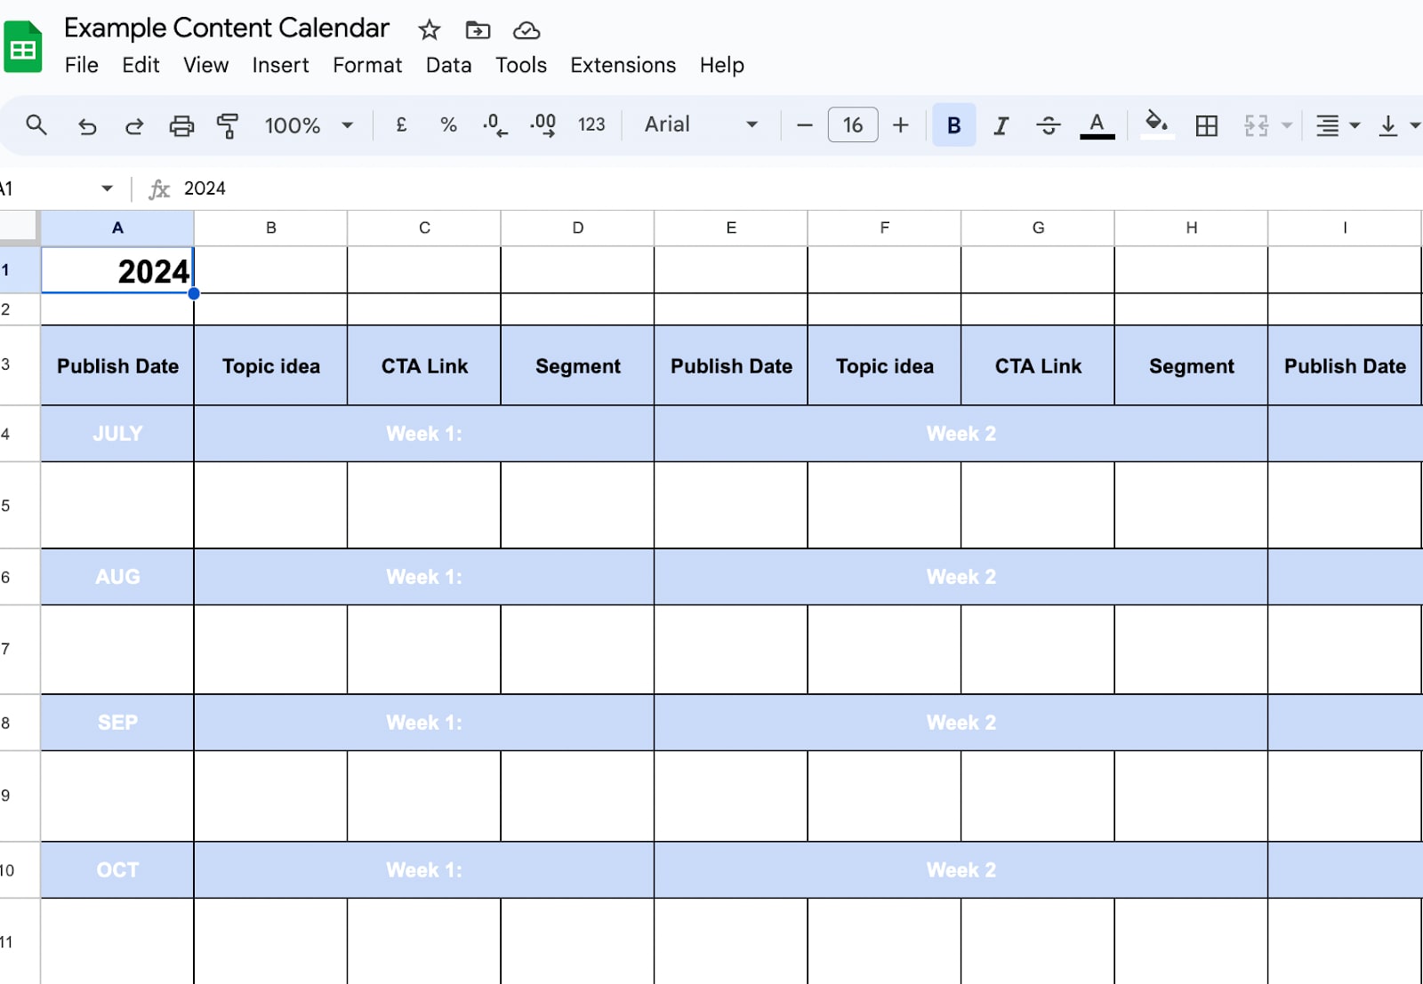The width and height of the screenshot is (1423, 984).
Task: Click the vertical align icon
Action: (x=1387, y=125)
